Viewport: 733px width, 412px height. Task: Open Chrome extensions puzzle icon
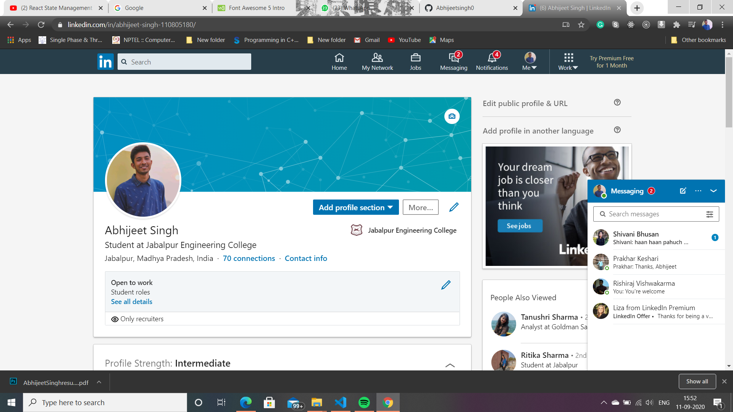point(676,25)
